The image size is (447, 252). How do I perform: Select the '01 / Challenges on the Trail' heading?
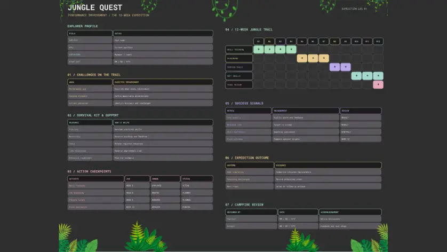pyautogui.click(x=94, y=75)
